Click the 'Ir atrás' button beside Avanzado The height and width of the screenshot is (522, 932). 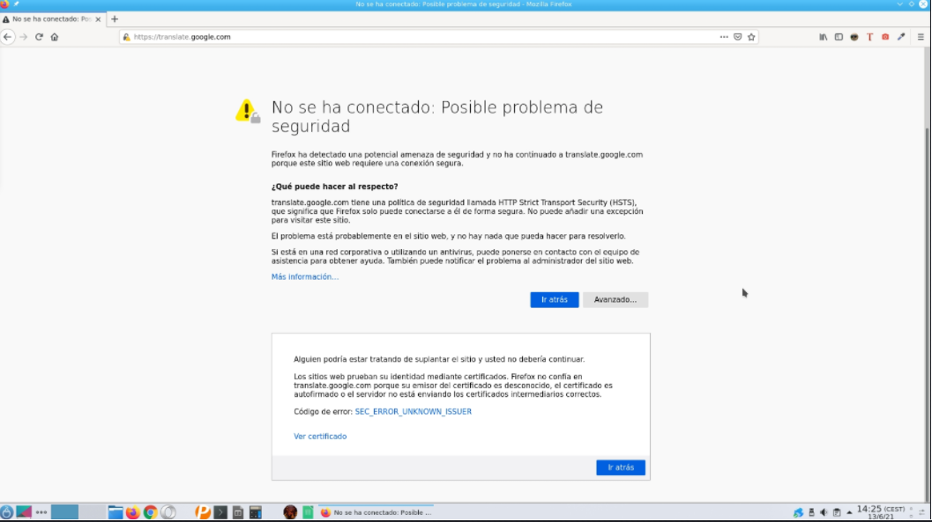pyautogui.click(x=554, y=299)
